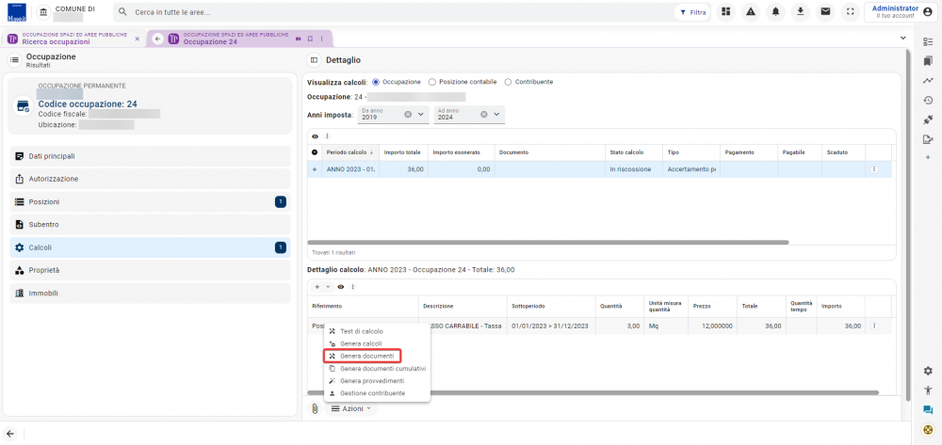Open the Posizioni section
Viewport: 942px width, 445px height.
click(x=150, y=201)
